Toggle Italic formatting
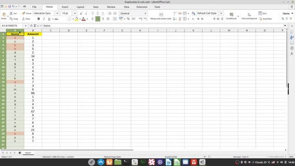295x166 pixels. [44, 19]
